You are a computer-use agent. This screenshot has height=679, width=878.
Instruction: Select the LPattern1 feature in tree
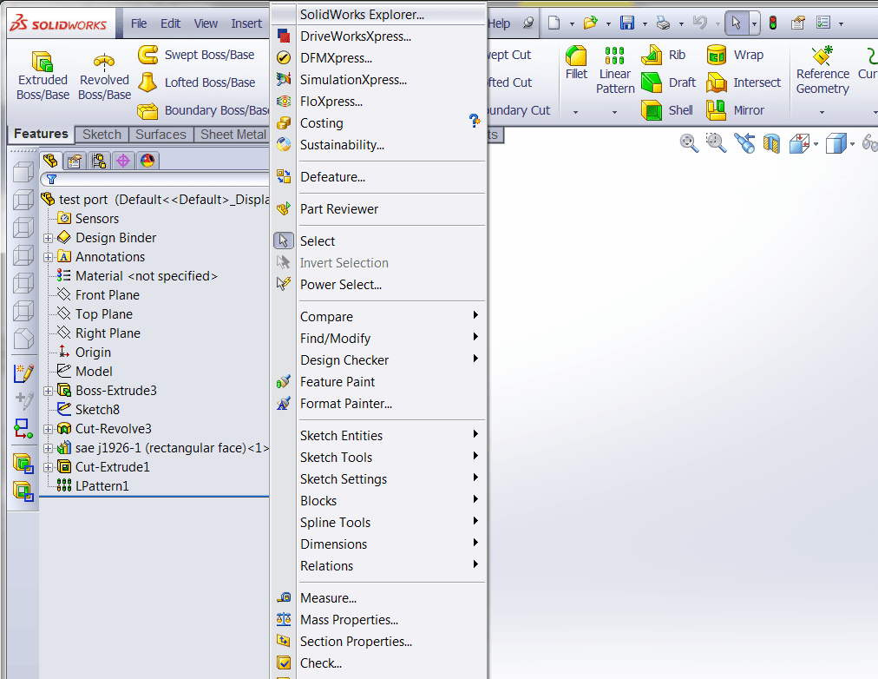coord(93,486)
